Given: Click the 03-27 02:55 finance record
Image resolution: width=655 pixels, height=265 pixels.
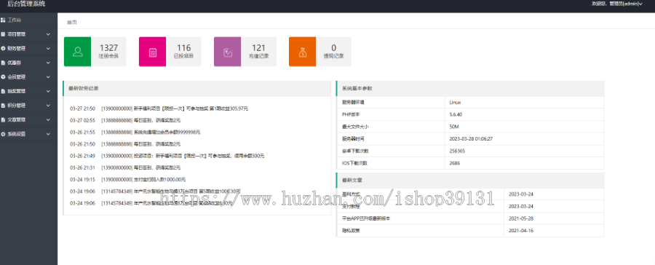Looking at the screenshot, I should tap(125, 120).
